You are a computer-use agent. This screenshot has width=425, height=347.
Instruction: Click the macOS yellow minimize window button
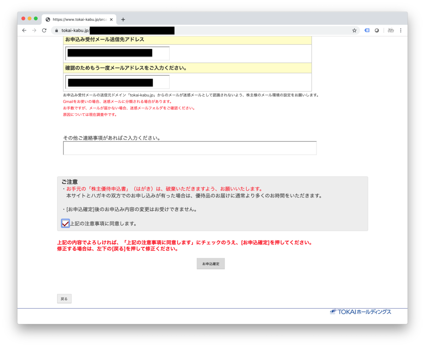pos(30,18)
